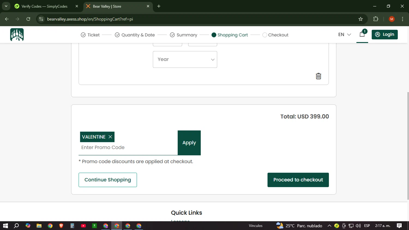Click the Quick Links heading
Screen dimensions: 409x230
coord(187,213)
